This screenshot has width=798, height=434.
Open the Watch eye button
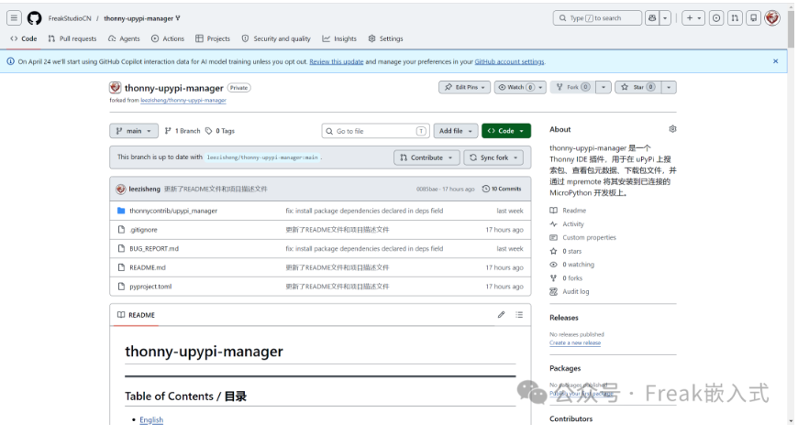click(515, 87)
